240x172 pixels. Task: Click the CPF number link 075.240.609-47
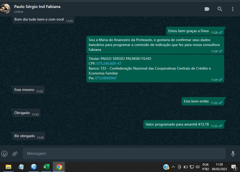(x=109, y=63)
